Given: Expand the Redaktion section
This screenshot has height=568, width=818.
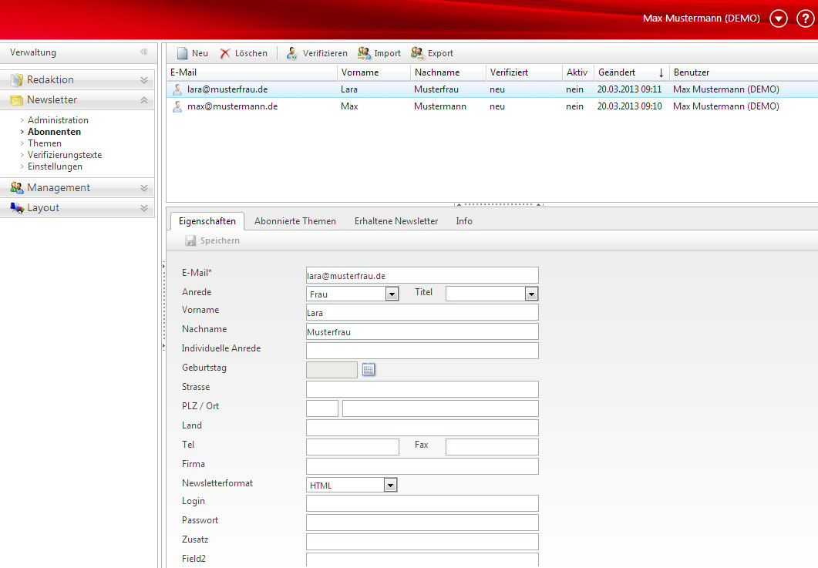Looking at the screenshot, I should [x=144, y=80].
